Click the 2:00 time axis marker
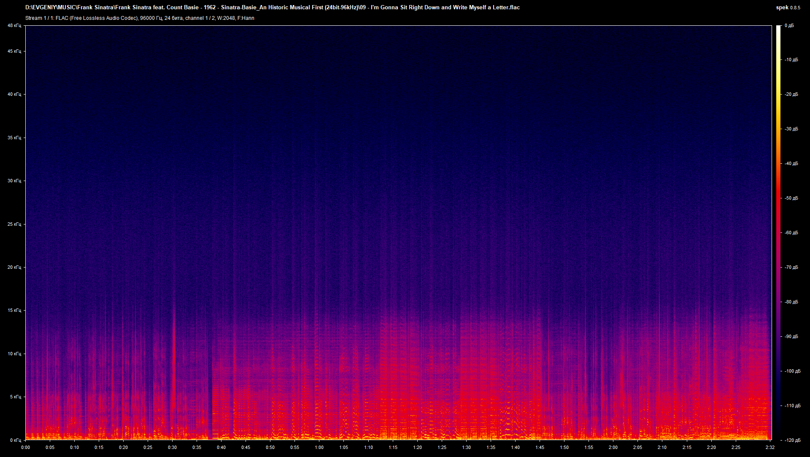Viewport: 810px width, 457px height. point(613,447)
